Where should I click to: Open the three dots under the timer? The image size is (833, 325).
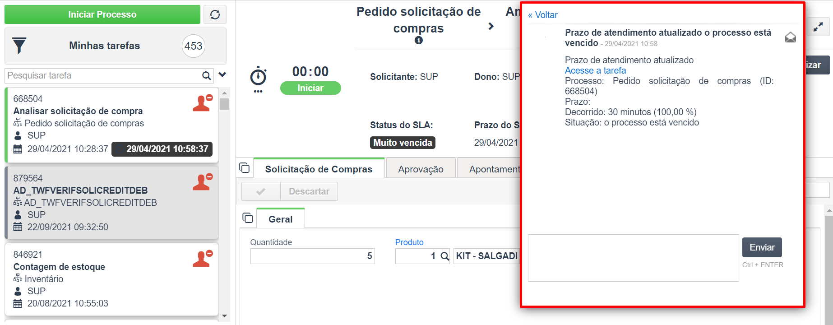tap(258, 92)
